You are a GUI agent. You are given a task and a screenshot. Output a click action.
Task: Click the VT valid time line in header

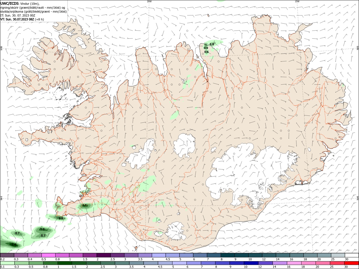coord(22,19)
